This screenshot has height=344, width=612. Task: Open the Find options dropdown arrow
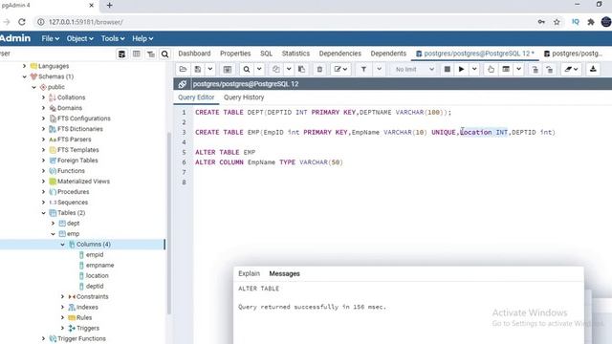pos(259,70)
